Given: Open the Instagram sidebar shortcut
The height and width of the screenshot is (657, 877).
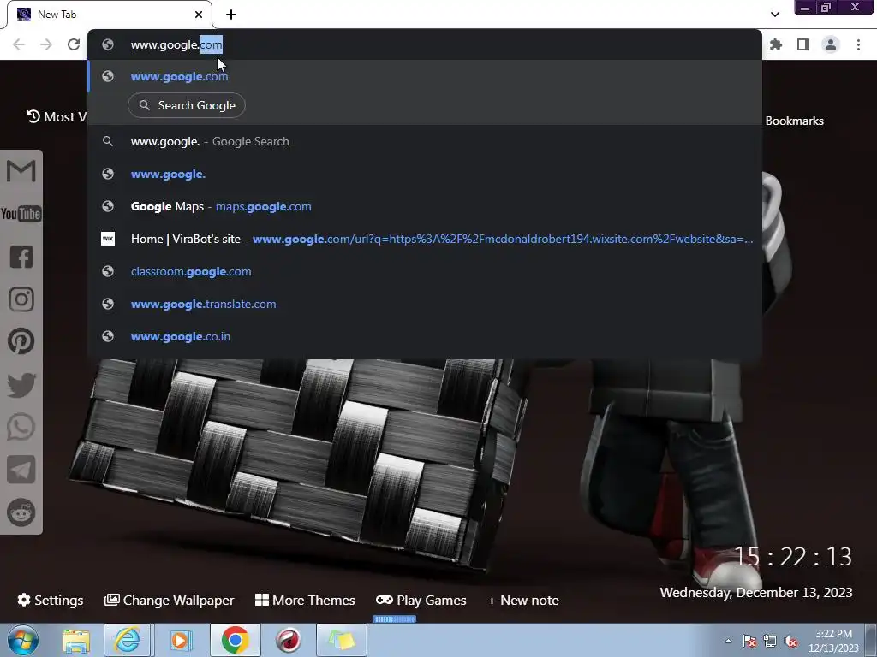Looking at the screenshot, I should pos(21,299).
